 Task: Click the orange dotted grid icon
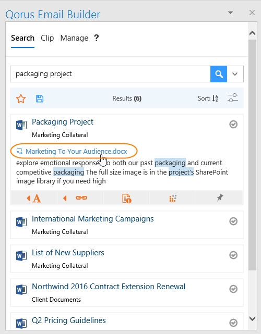(173, 198)
